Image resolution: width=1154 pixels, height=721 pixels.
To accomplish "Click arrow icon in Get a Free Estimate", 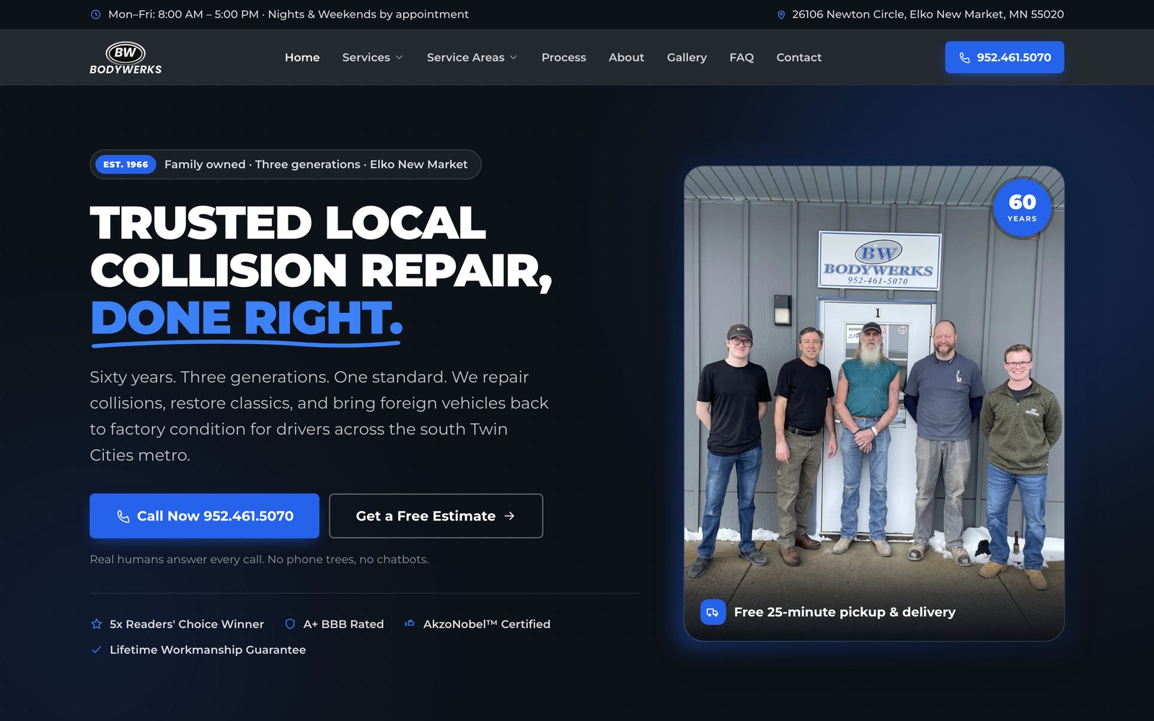I will pos(509,516).
